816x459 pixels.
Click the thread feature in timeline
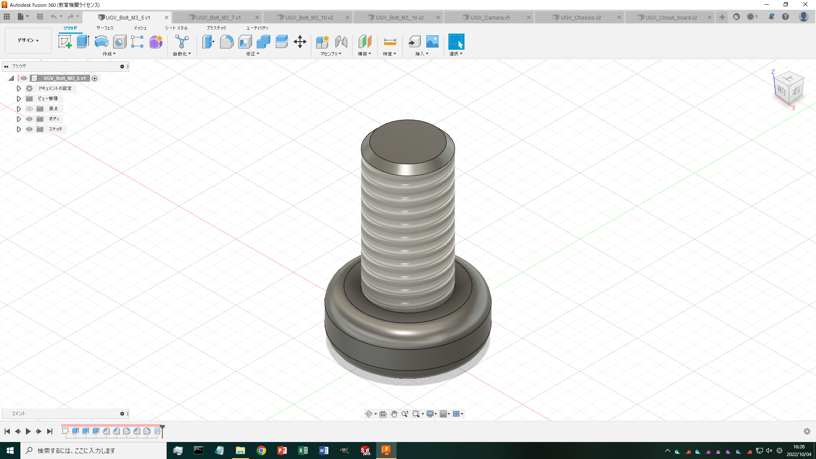157,431
